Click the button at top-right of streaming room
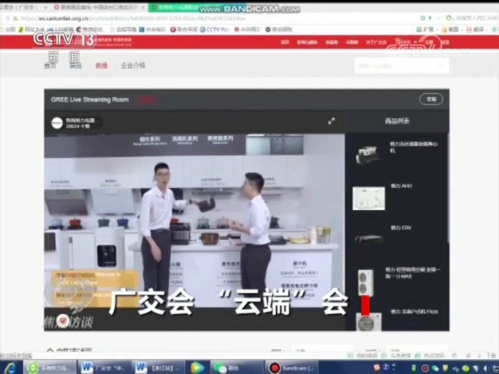 point(430,99)
